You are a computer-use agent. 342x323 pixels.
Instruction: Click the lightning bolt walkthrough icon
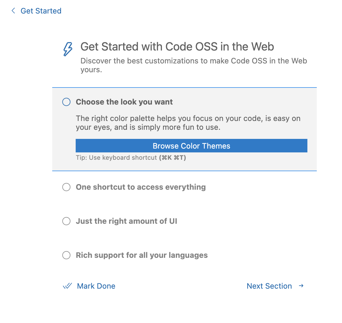(68, 49)
